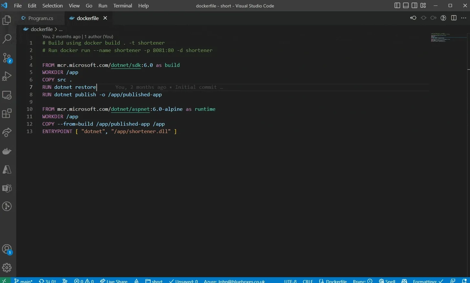Click the feedback icon in status bar

pyautogui.click(x=453, y=280)
